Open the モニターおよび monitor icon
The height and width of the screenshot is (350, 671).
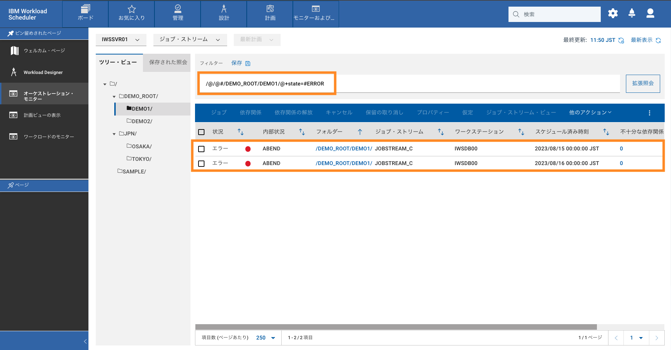[x=316, y=9]
